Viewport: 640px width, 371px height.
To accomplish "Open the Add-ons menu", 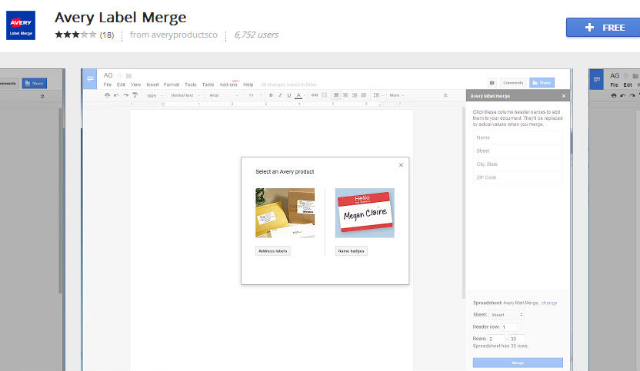I will (x=228, y=84).
